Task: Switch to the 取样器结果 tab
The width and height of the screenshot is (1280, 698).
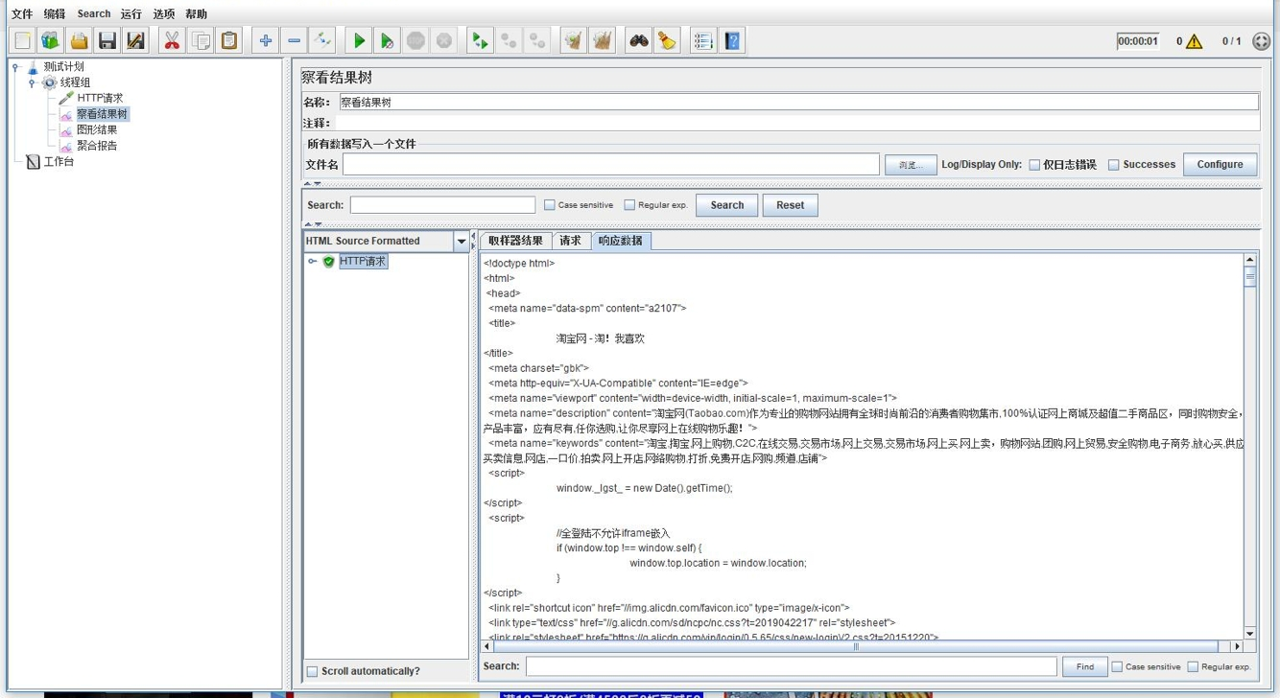Action: point(515,241)
